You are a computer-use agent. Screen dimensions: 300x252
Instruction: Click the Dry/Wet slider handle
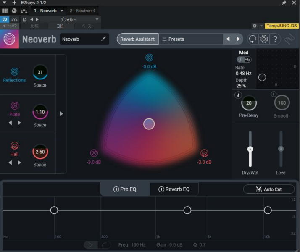[250, 149]
